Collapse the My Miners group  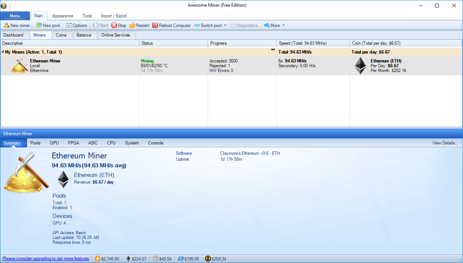[3, 52]
